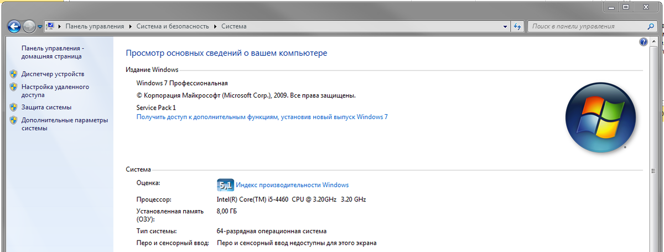
Task: Select Система и безопасность breadcrumb
Action: pyautogui.click(x=172, y=26)
